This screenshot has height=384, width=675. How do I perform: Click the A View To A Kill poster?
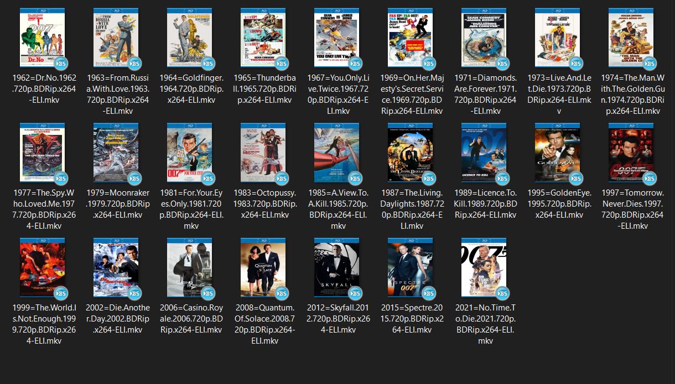[337, 154]
